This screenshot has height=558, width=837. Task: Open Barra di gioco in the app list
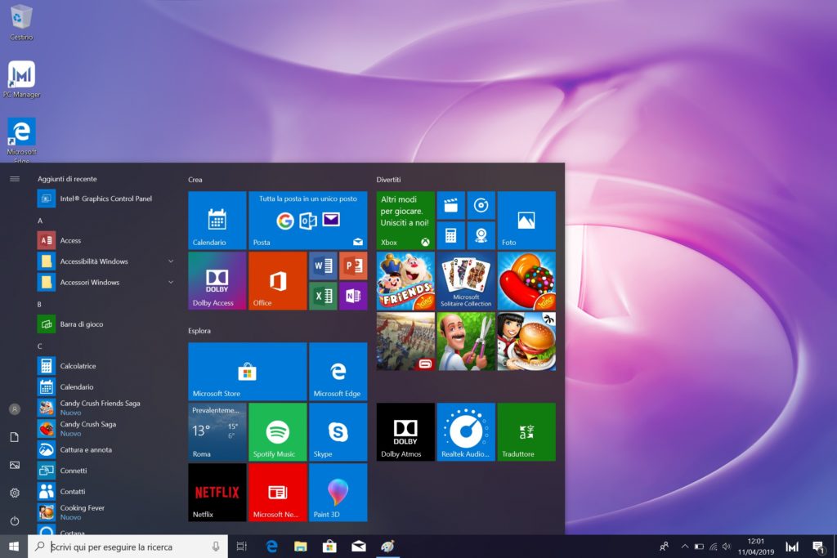106,324
